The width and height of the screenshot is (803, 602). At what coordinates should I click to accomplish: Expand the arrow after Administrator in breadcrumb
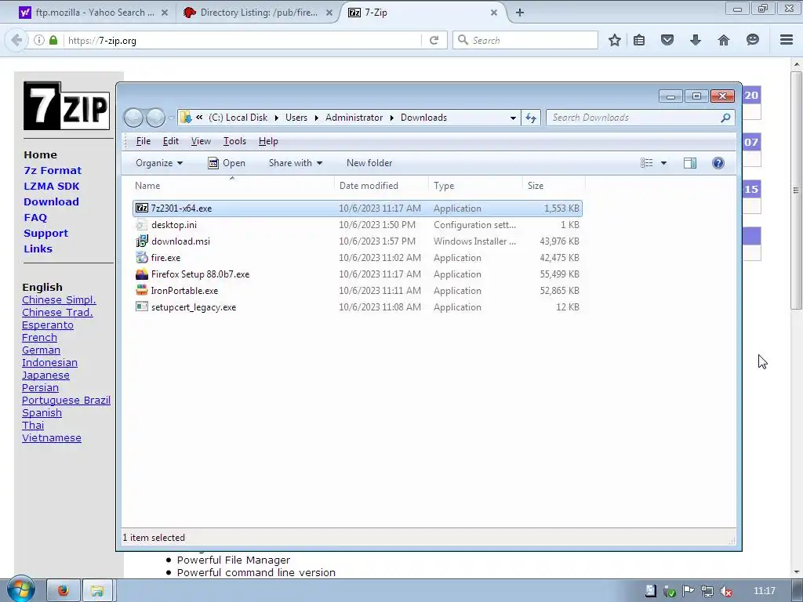(392, 118)
